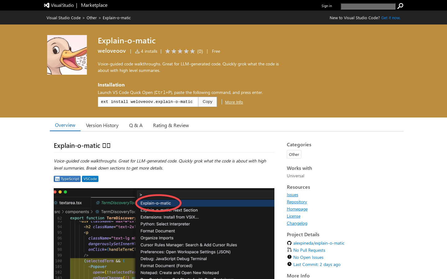Click the No Pull Requests link

click(x=309, y=250)
